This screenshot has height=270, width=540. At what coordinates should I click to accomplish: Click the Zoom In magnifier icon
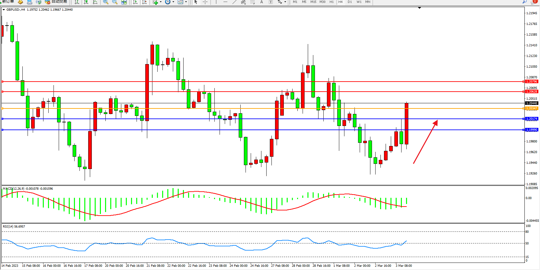[x=105, y=2]
